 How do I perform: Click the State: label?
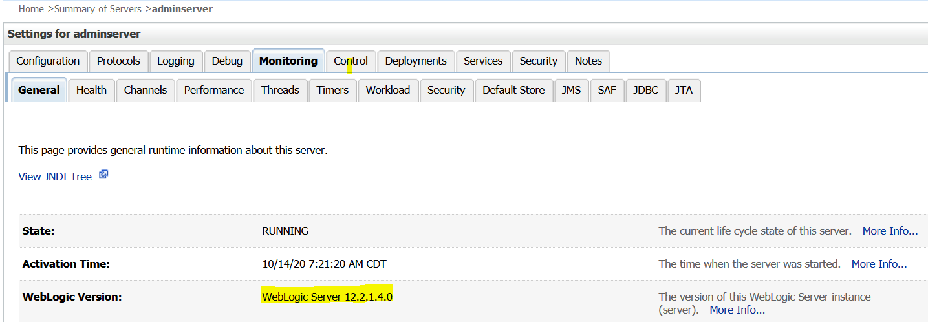click(38, 231)
